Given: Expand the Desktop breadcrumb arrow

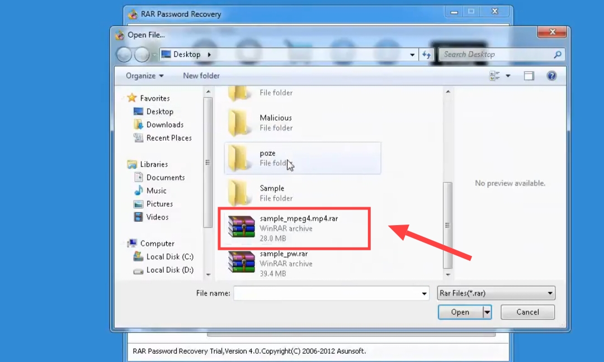Looking at the screenshot, I should (209, 55).
